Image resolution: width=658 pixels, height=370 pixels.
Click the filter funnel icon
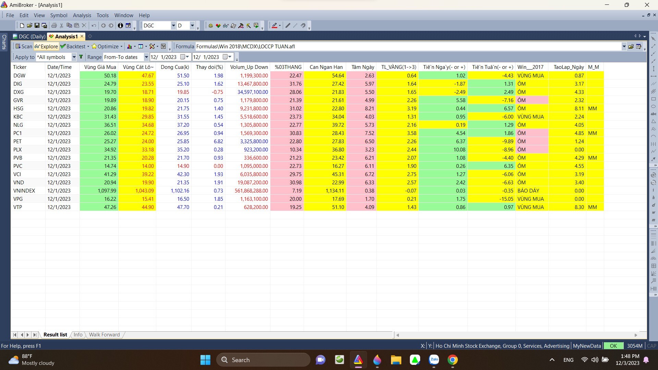tap(81, 57)
